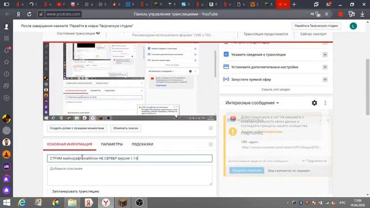Show hidden system tray icons
The height and width of the screenshot is (208, 370).
pos(288,203)
